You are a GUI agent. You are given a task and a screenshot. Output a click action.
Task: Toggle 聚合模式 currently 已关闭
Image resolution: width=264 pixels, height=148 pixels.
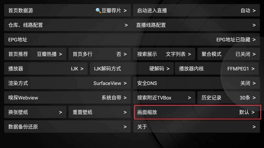click(229, 54)
